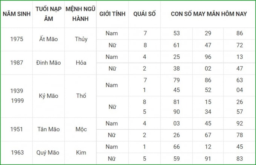
Task: Select the Tân Mão cell
Action: (x=49, y=129)
